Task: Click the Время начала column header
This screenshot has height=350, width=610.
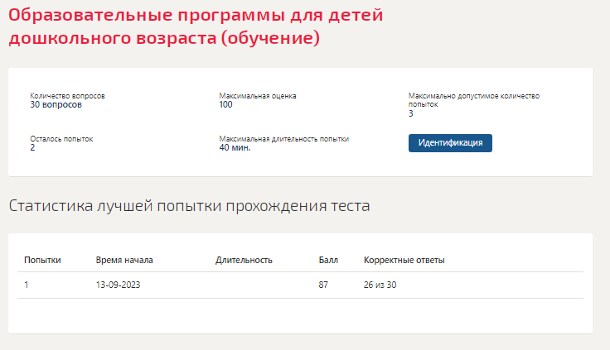Action: pos(124,260)
